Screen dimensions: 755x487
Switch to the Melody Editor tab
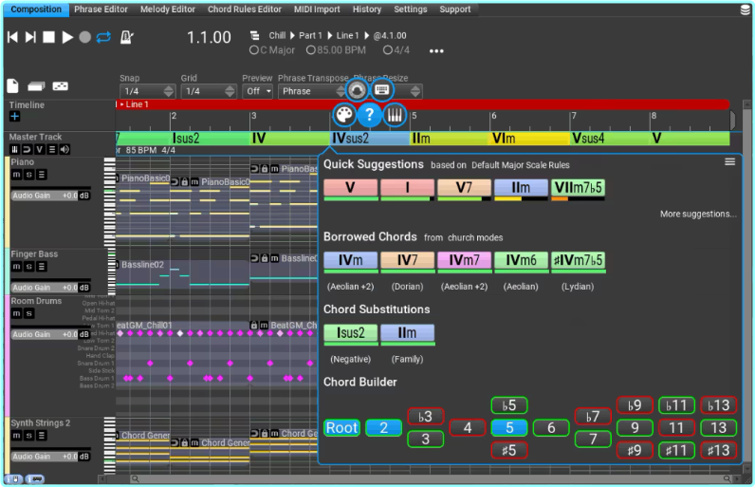(168, 9)
